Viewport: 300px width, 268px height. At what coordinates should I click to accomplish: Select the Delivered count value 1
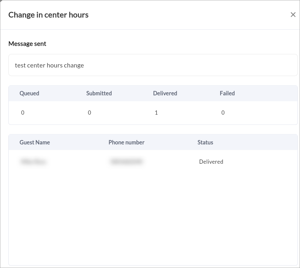click(156, 113)
